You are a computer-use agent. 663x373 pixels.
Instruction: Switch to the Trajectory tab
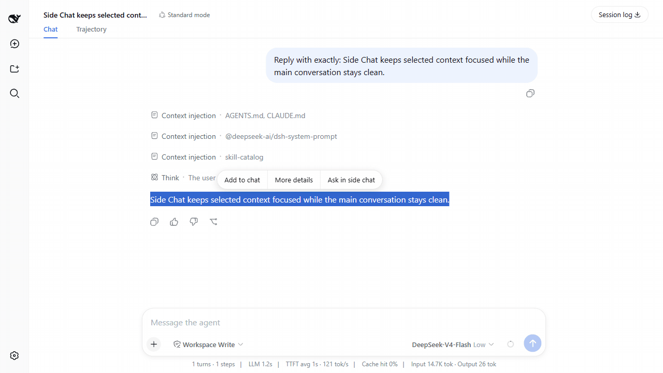pyautogui.click(x=91, y=30)
